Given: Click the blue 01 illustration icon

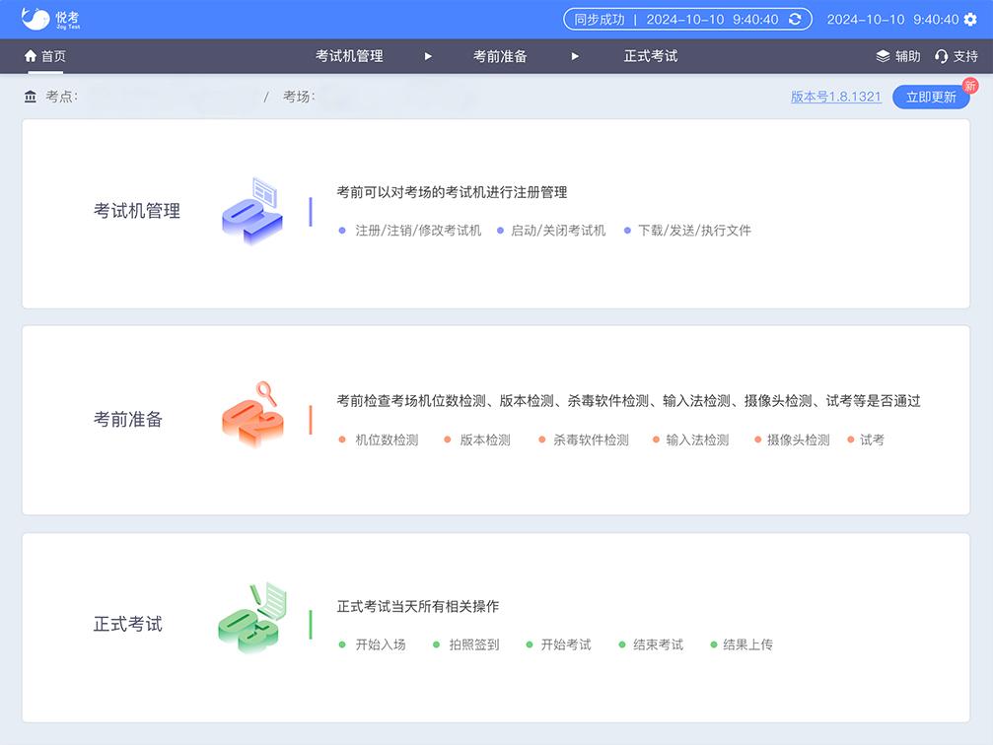Looking at the screenshot, I should click(252, 211).
